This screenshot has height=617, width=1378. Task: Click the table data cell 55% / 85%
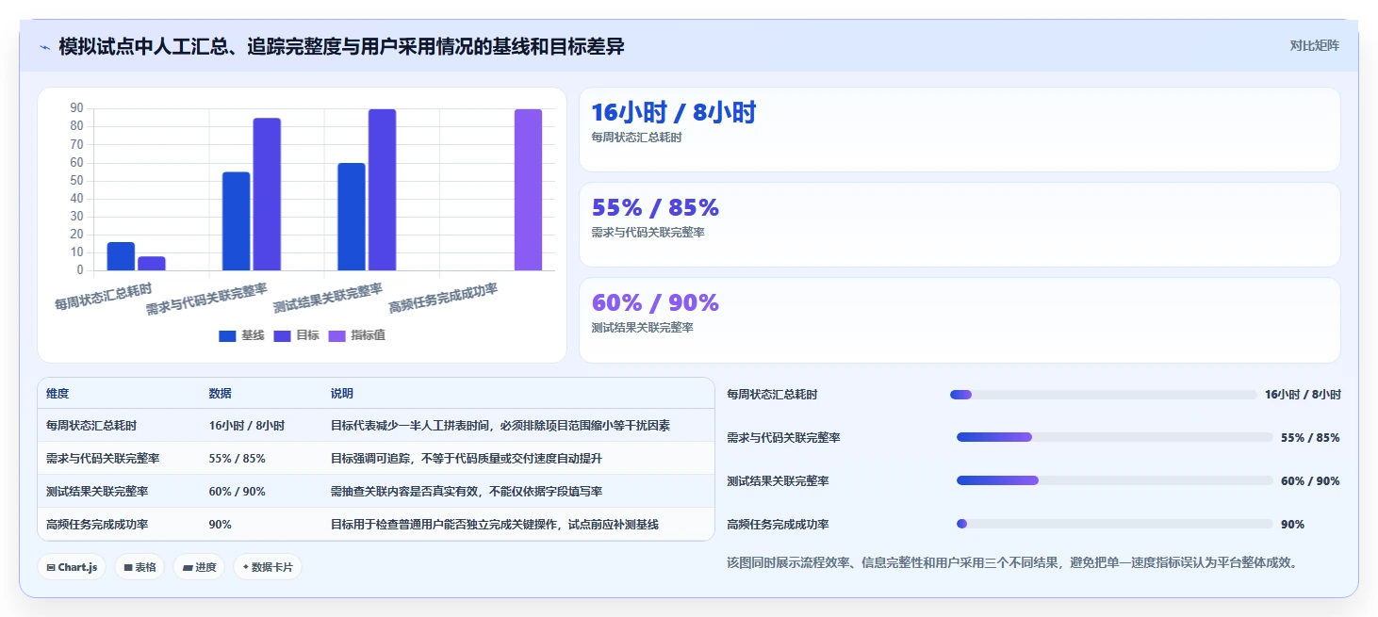238,459
